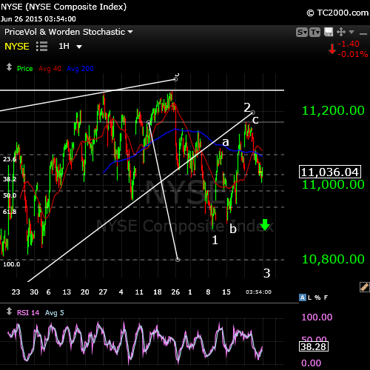Click the 100.0 Fibonacci level label

12,264
